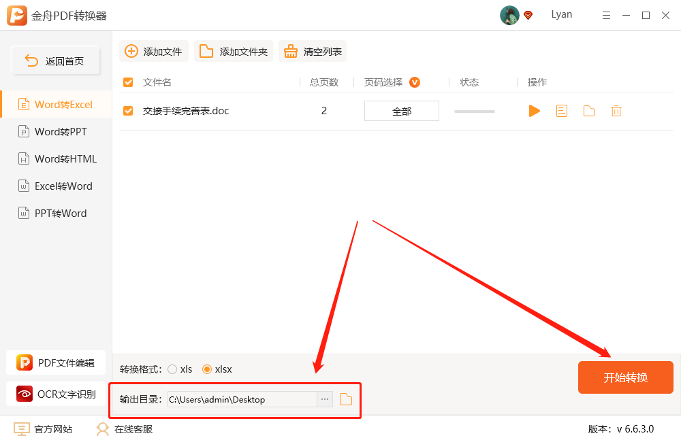Click 添加文件夹 to add a folder
The width and height of the screenshot is (681, 442).
click(x=233, y=51)
